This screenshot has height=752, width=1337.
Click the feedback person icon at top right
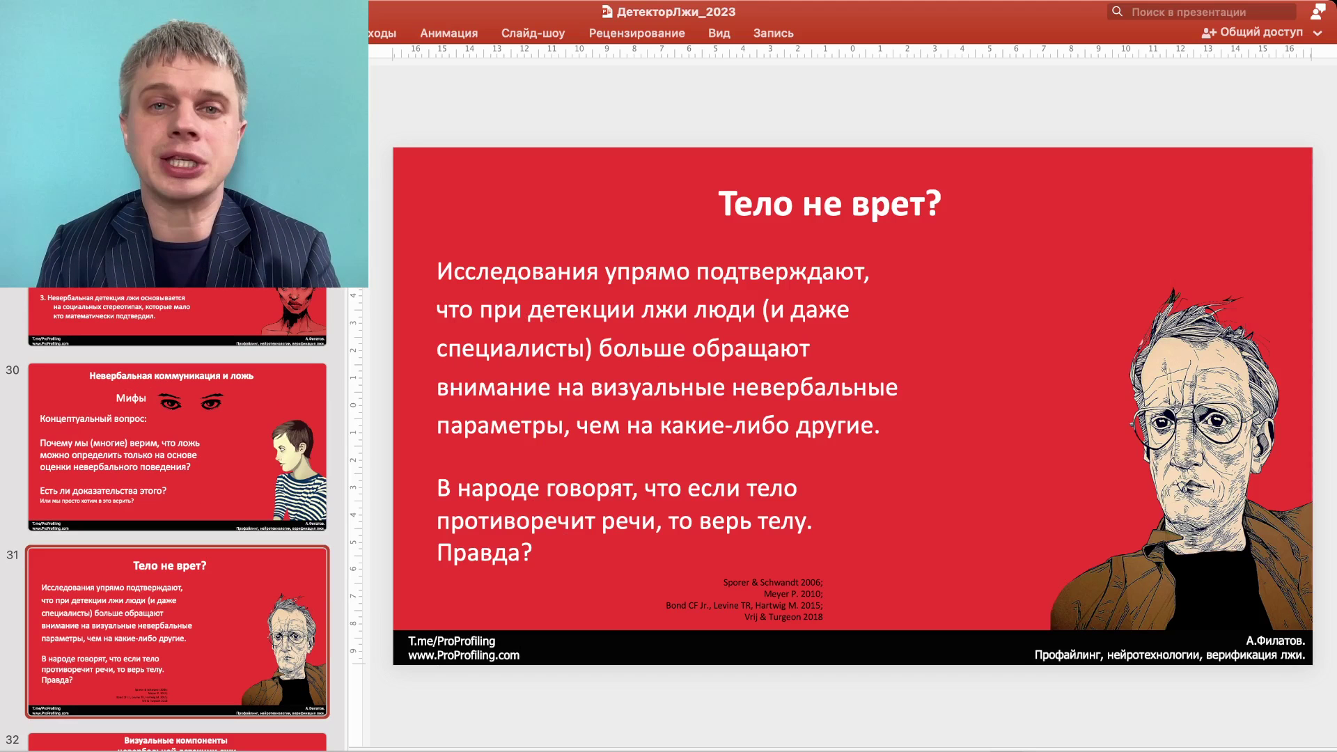(x=1318, y=11)
